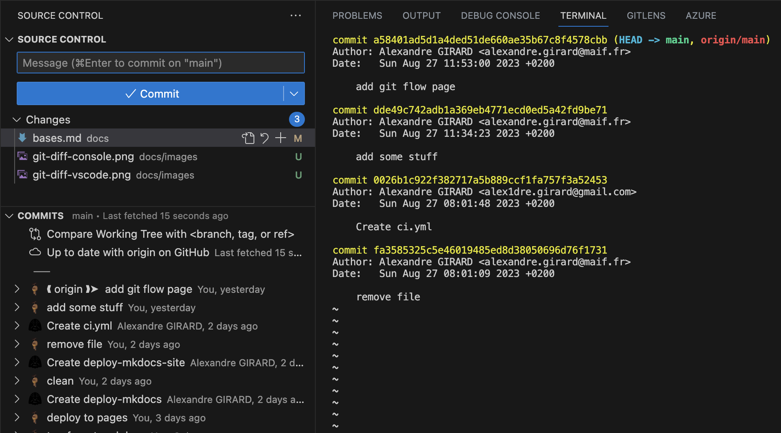Click the changes count badge showing 3

297,119
